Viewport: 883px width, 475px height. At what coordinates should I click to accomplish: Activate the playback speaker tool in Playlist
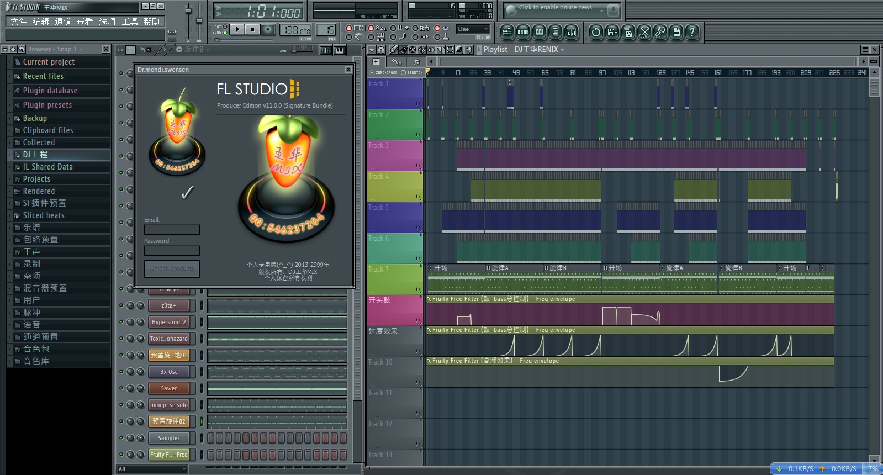pyautogui.click(x=468, y=50)
